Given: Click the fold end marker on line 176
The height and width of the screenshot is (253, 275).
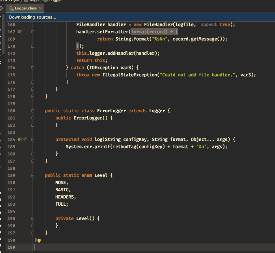Looking at the screenshot, I should [x=33, y=82].
